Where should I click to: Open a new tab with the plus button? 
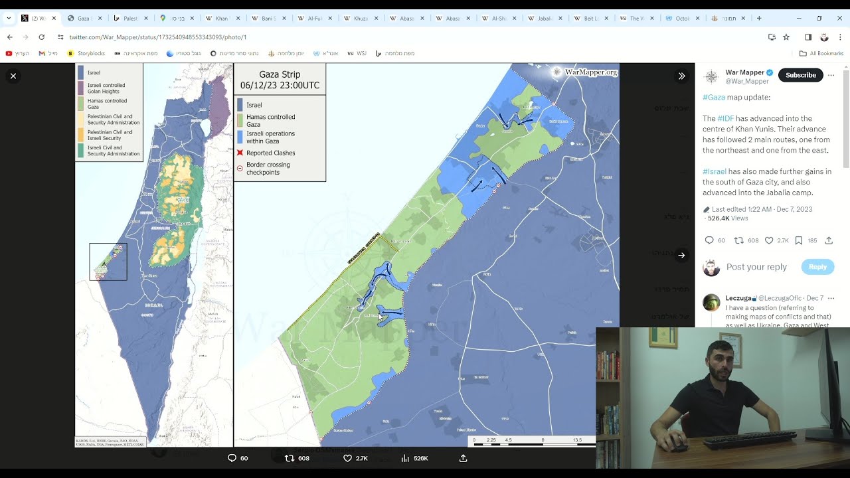coord(759,18)
